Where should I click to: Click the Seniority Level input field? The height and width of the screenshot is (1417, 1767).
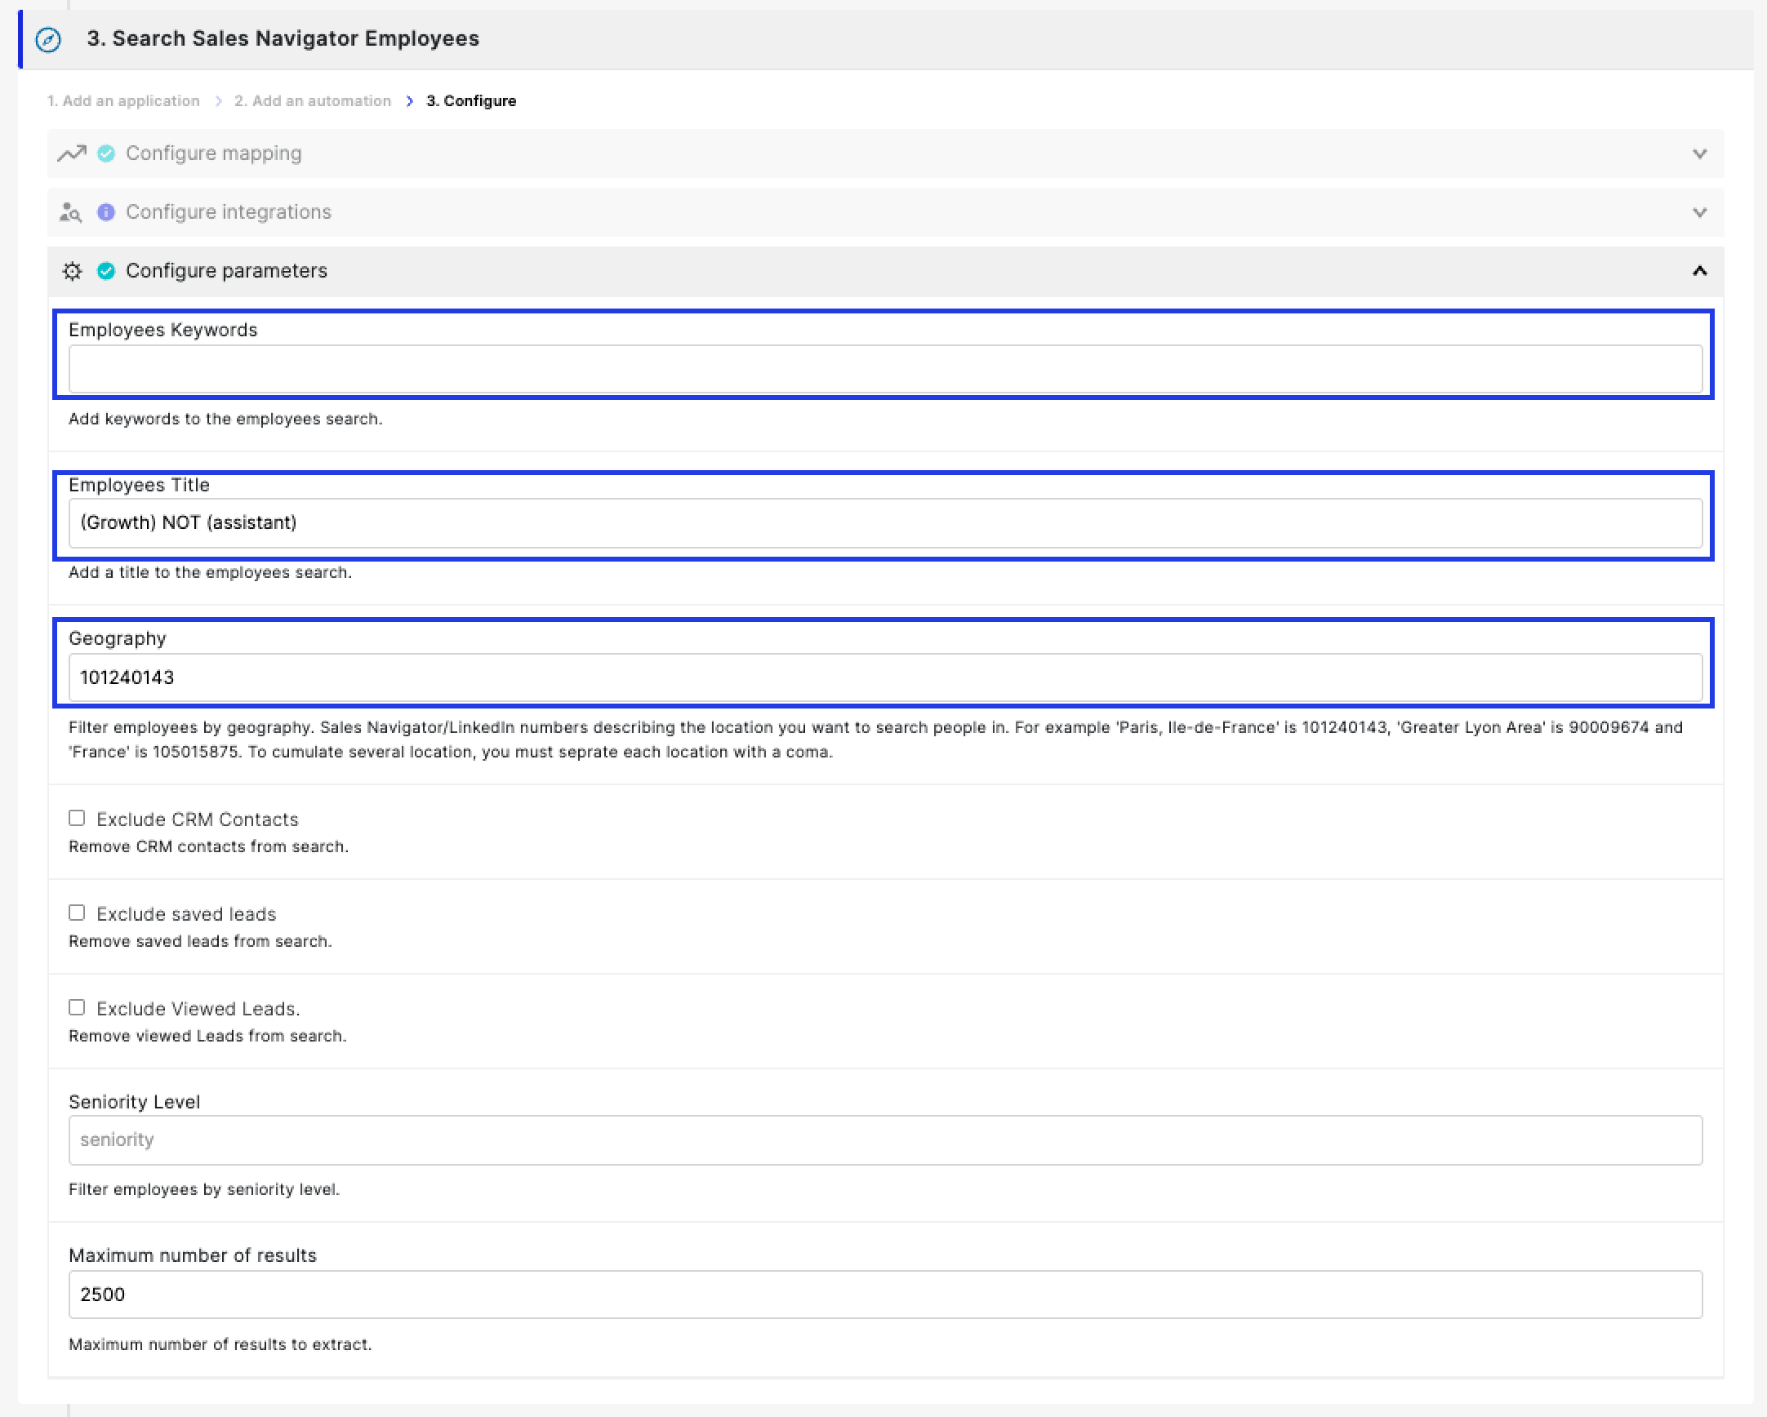(885, 1140)
